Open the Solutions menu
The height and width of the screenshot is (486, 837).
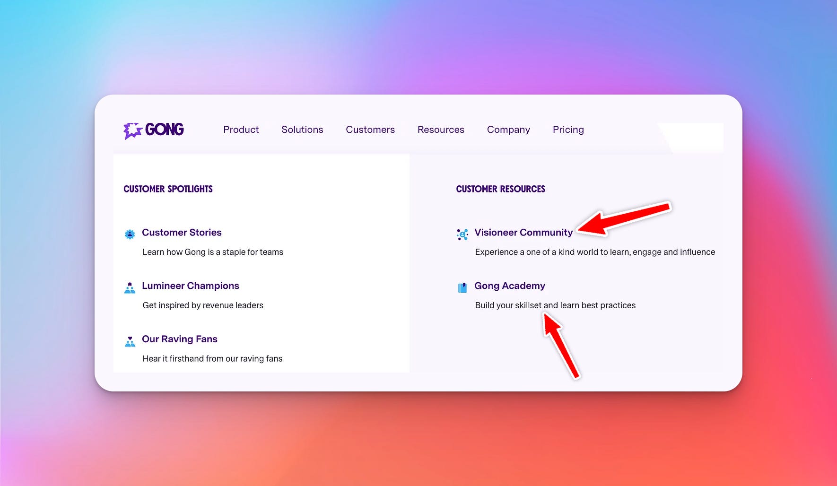302,130
